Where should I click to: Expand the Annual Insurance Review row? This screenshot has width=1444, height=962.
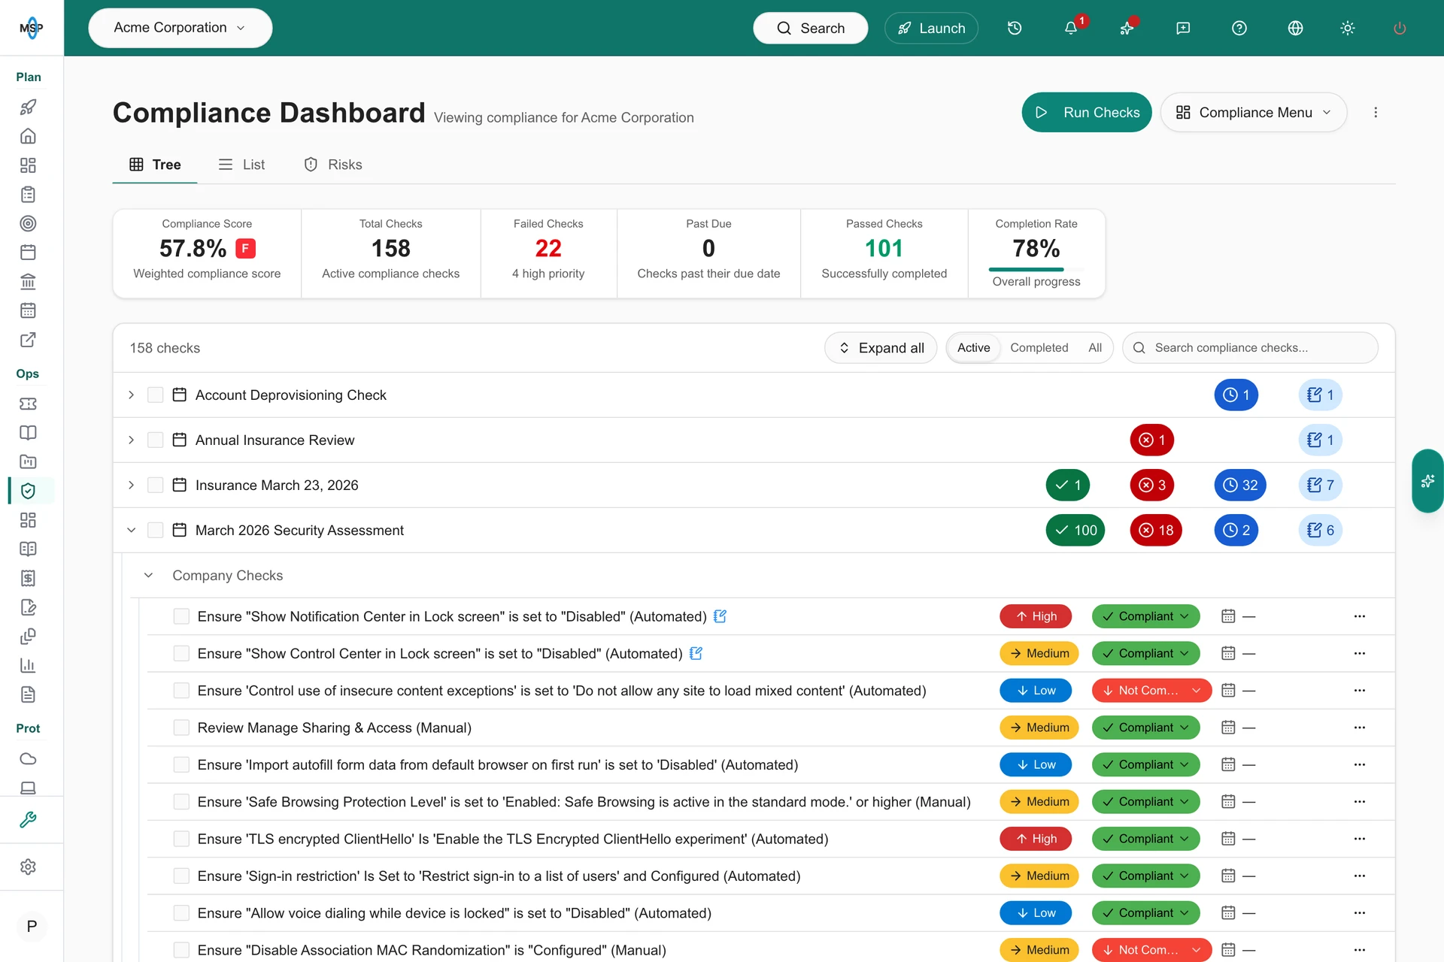[131, 440]
